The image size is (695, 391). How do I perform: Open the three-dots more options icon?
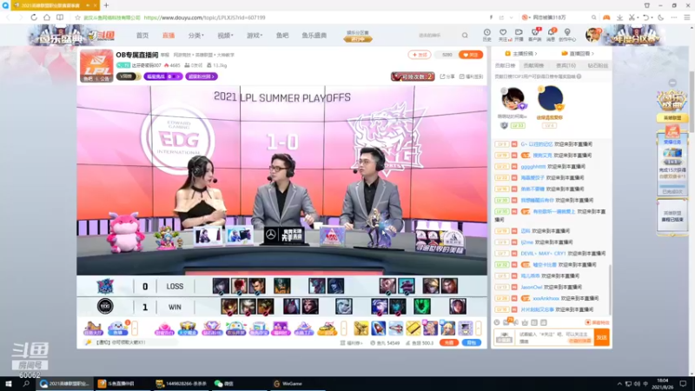[674, 17]
